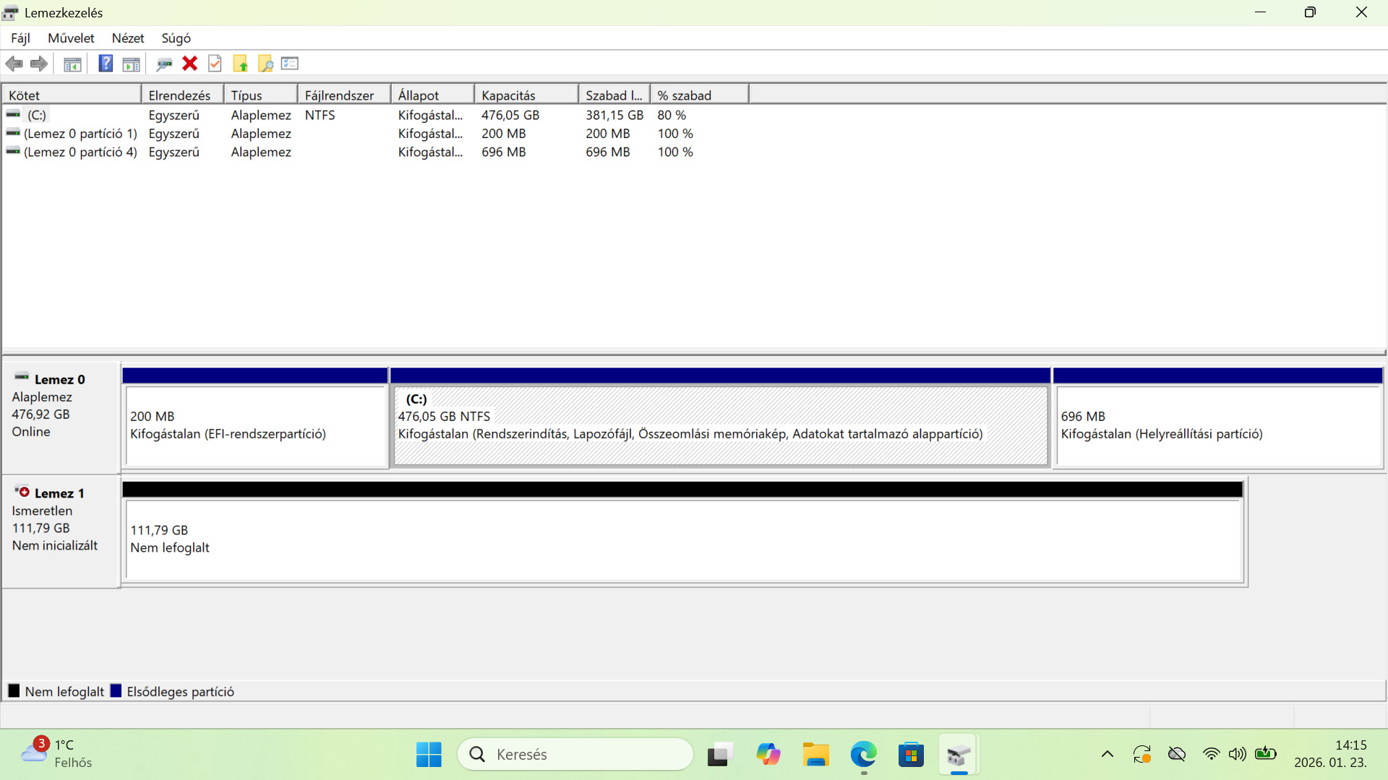Click the checklist settings toolbar icon
The height and width of the screenshot is (780, 1388).
(290, 64)
